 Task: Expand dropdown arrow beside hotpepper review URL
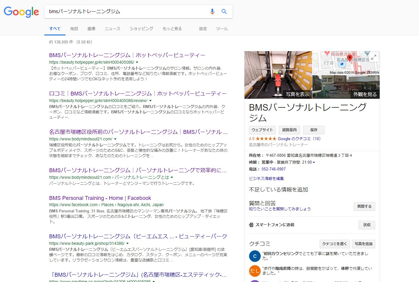pos(150,101)
